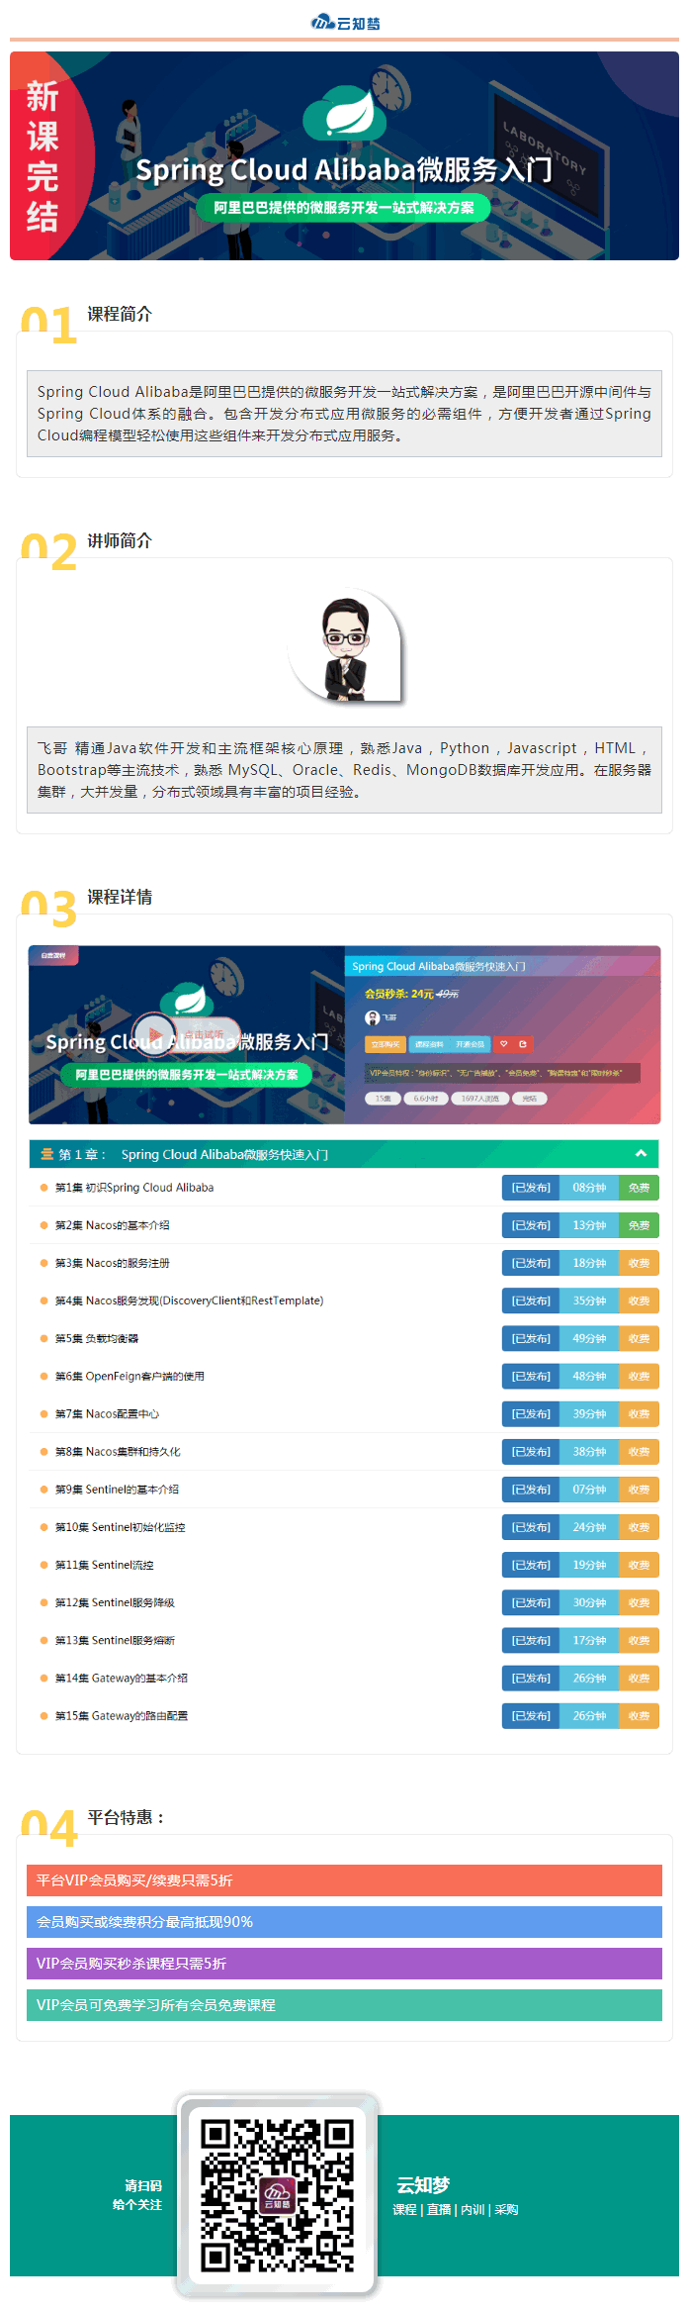
Task: Click the 立即购买 button
Action: pyautogui.click(x=386, y=1044)
